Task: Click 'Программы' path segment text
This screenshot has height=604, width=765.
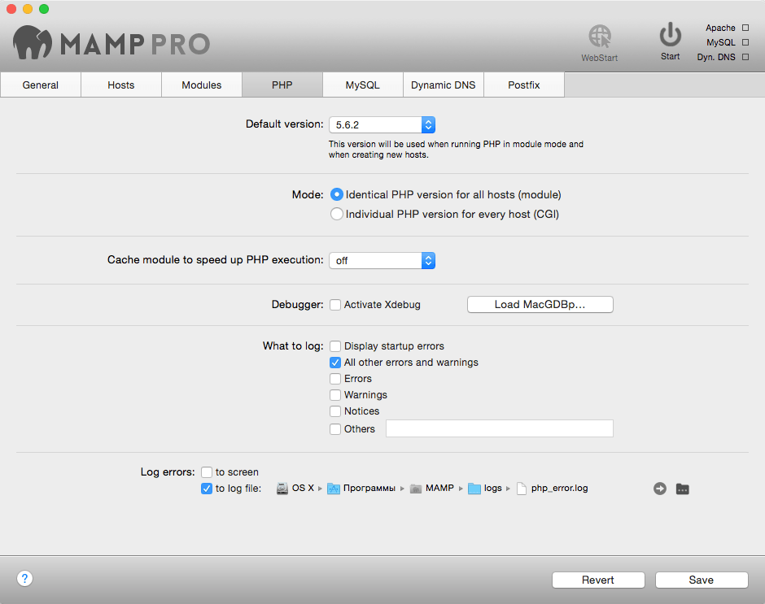Action: pos(369,489)
